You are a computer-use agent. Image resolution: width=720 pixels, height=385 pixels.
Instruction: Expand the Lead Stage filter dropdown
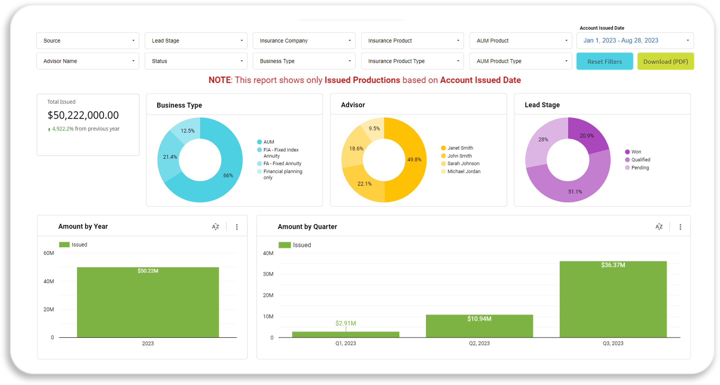pos(196,41)
